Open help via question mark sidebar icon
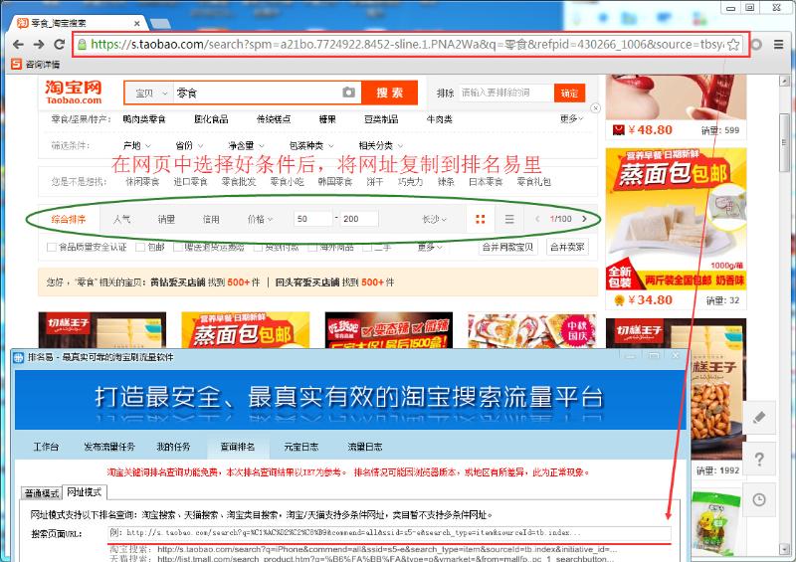796x562 pixels. tap(759, 459)
